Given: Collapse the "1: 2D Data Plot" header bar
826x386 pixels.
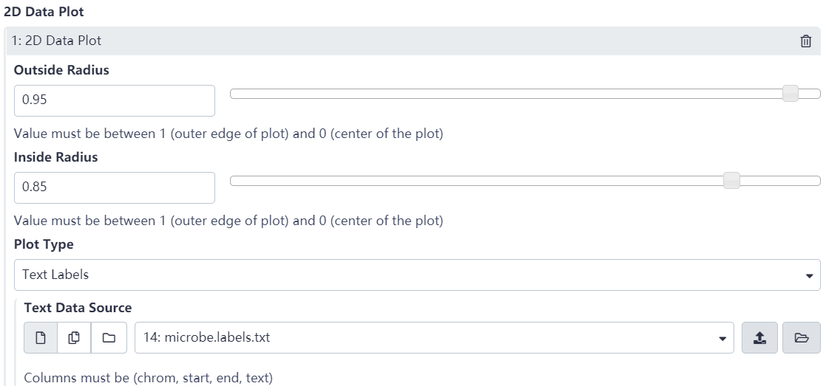Looking at the screenshot, I should point(370,41).
